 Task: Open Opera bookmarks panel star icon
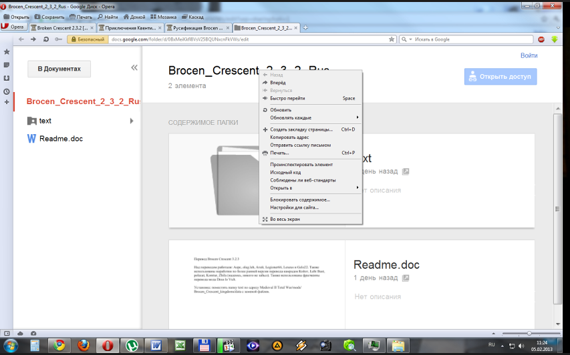pyautogui.click(x=7, y=52)
